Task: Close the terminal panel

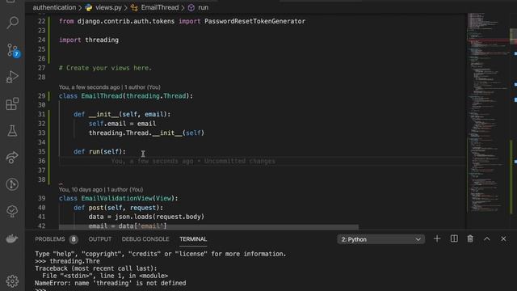Action: [x=503, y=239]
